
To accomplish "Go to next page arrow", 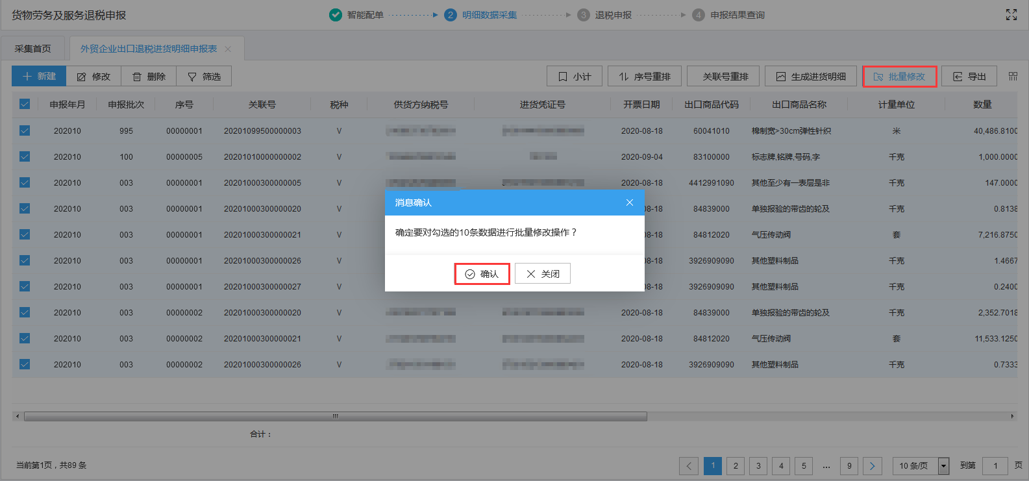I will pyautogui.click(x=873, y=465).
